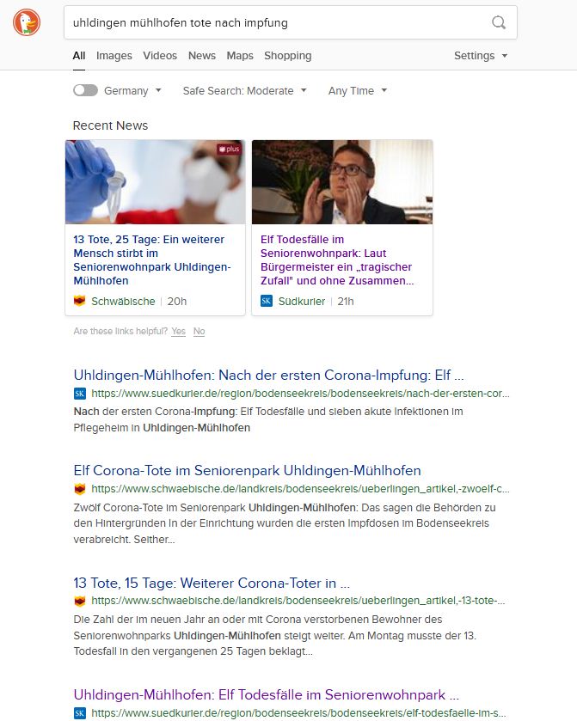Click suedkurier.de nach-der-ersten-cor URL
This screenshot has width=577, height=721.
point(300,394)
